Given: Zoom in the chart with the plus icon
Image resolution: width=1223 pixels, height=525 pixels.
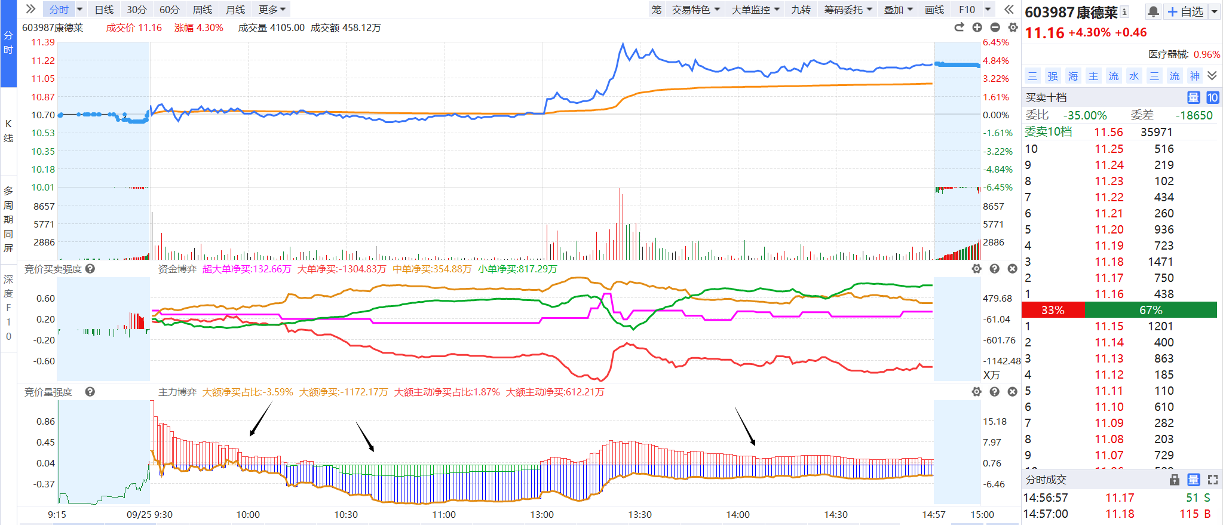Looking at the screenshot, I should point(977,27).
